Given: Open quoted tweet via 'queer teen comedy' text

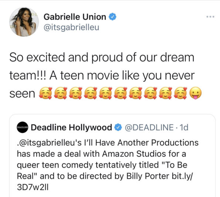Looking at the screenshot, I should [55, 165].
